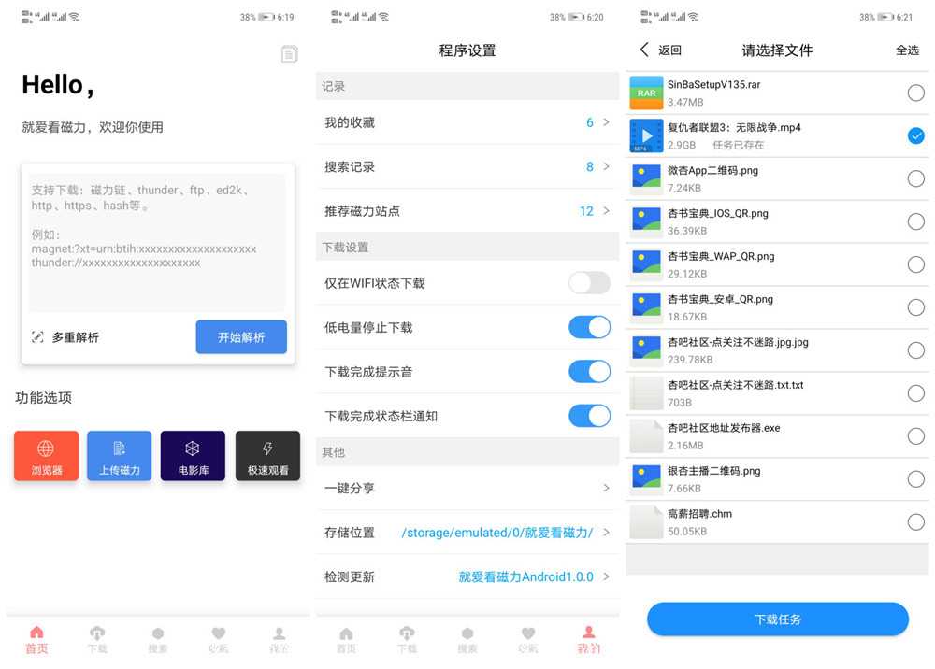Tap the 多重解析 scan icon
This screenshot has height=669, width=935.
click(x=37, y=337)
